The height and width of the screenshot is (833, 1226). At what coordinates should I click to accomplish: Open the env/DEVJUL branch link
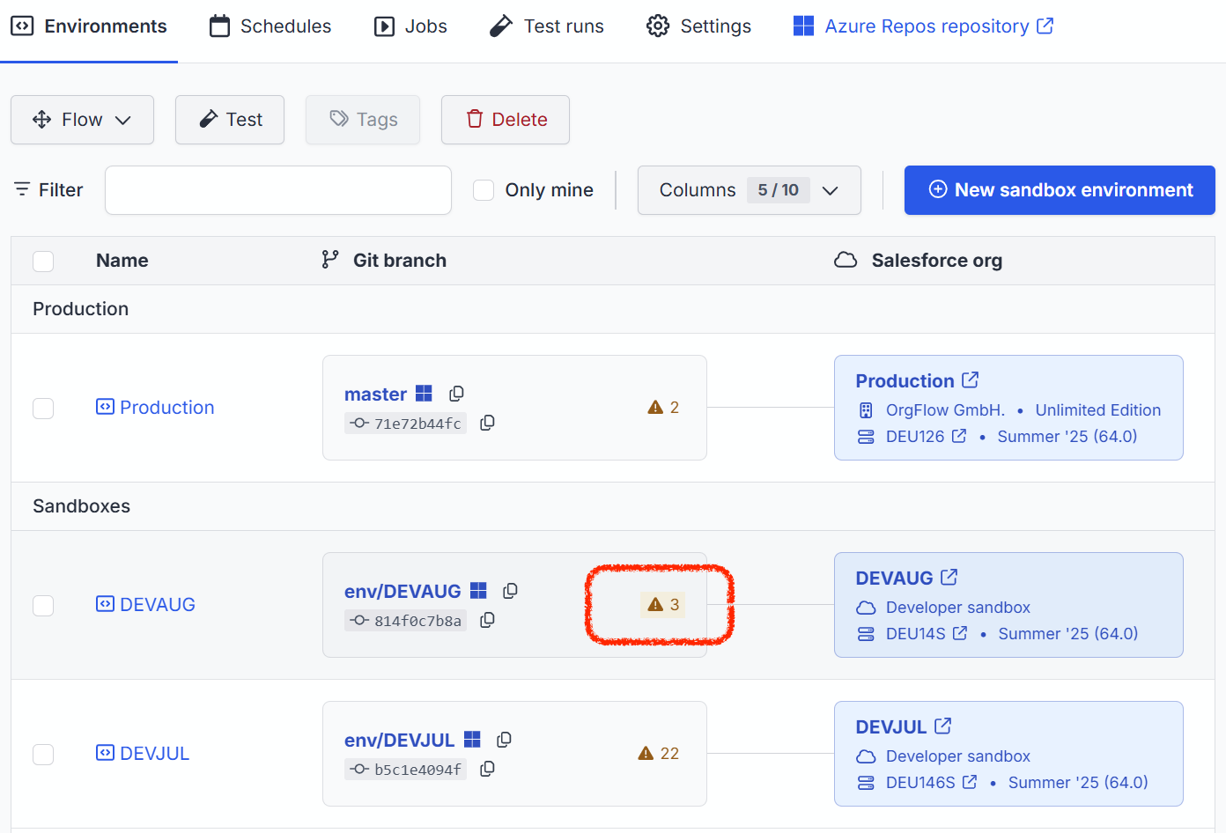pyautogui.click(x=399, y=741)
